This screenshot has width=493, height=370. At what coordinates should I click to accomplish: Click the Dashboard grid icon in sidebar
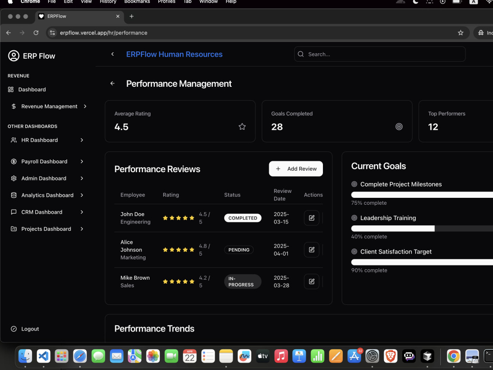coord(11,89)
